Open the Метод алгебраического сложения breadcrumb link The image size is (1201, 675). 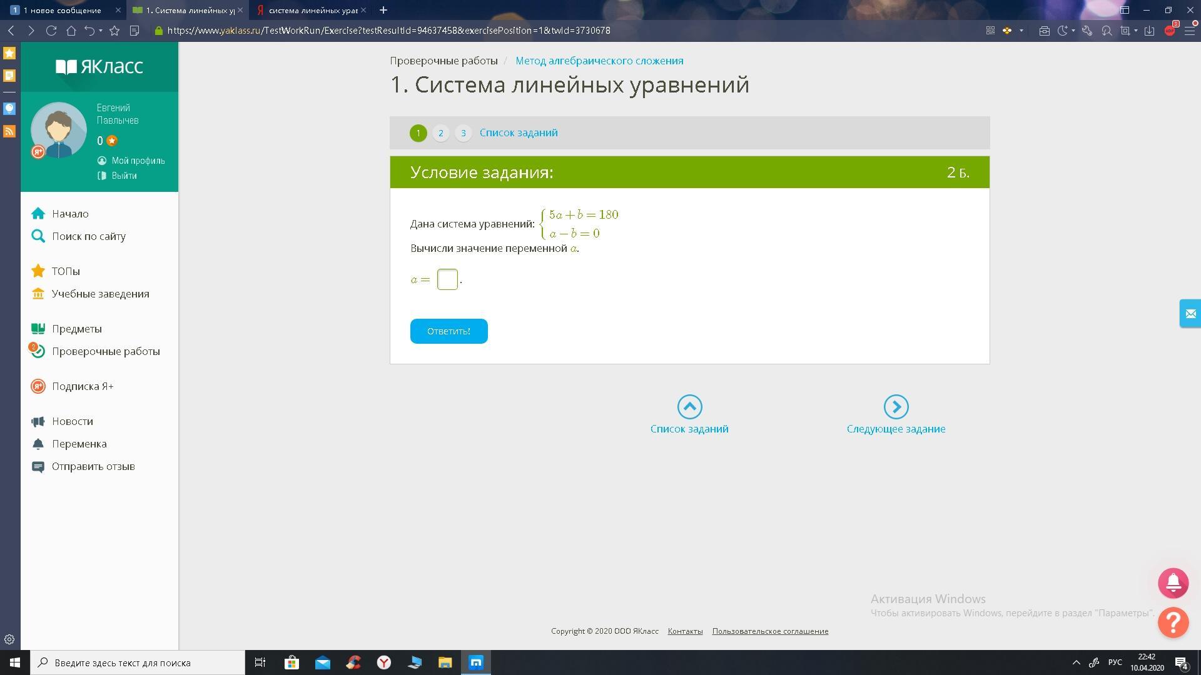click(599, 61)
